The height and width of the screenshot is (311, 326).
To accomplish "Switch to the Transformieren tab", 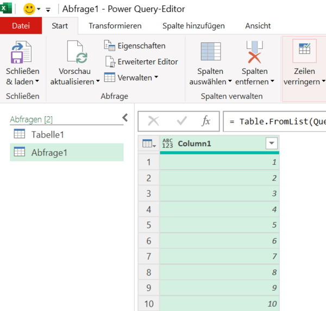I will coord(115,26).
